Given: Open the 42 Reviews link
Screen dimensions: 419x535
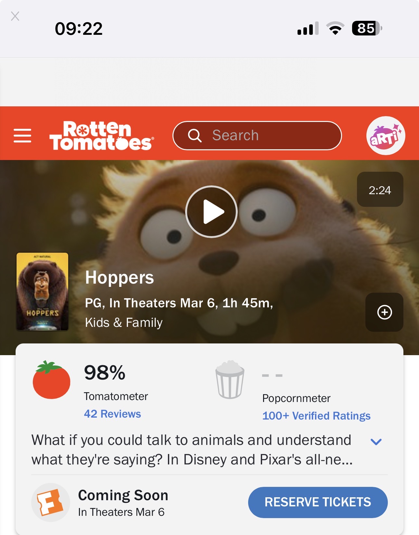Looking at the screenshot, I should click(112, 414).
